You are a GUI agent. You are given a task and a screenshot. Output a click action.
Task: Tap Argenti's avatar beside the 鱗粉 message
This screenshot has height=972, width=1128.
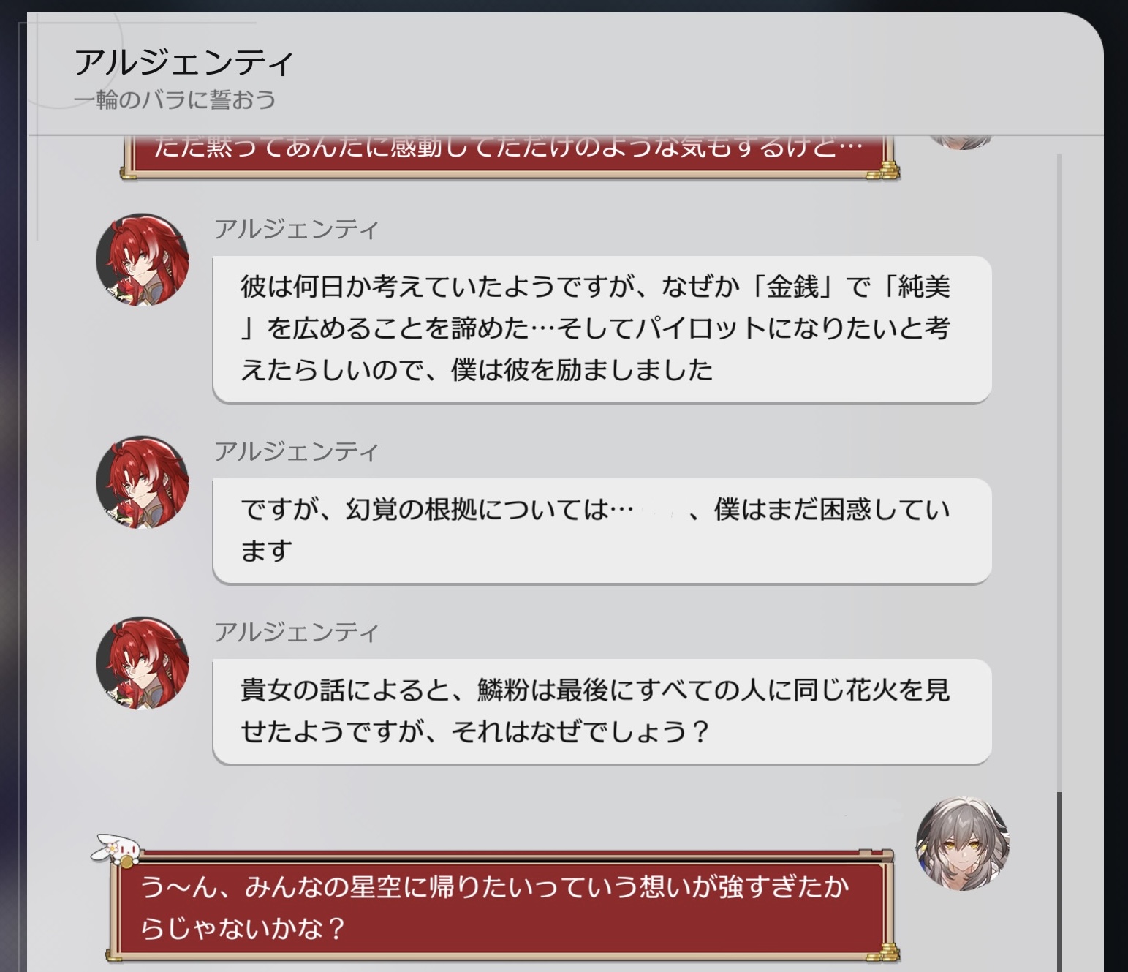click(143, 663)
